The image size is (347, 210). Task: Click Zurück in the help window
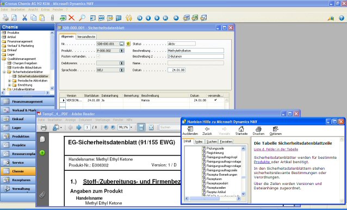(207, 131)
